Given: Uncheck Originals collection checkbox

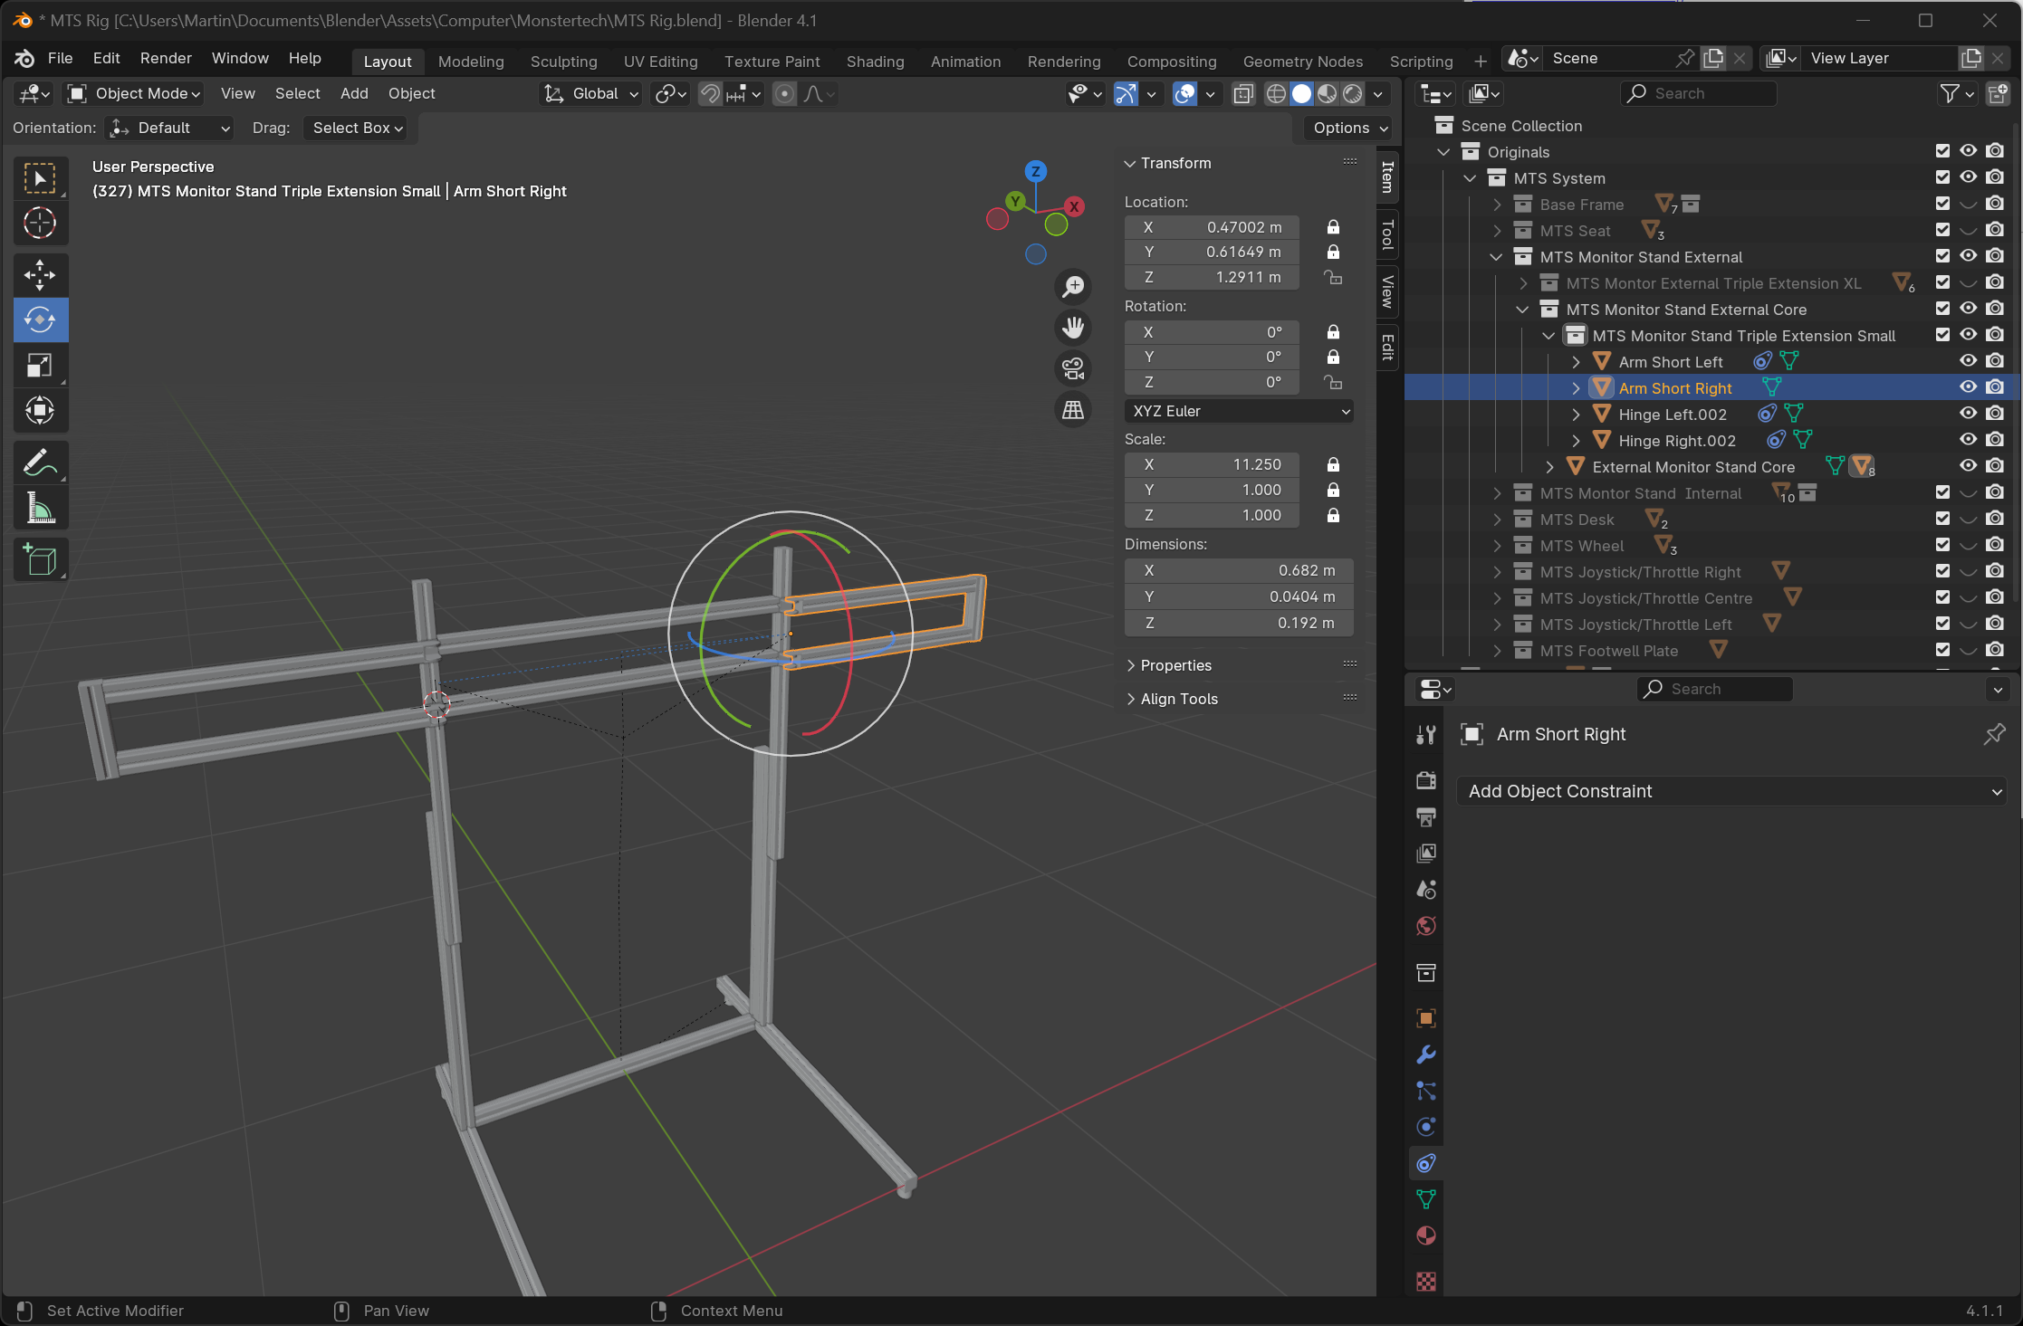Looking at the screenshot, I should 1942,151.
